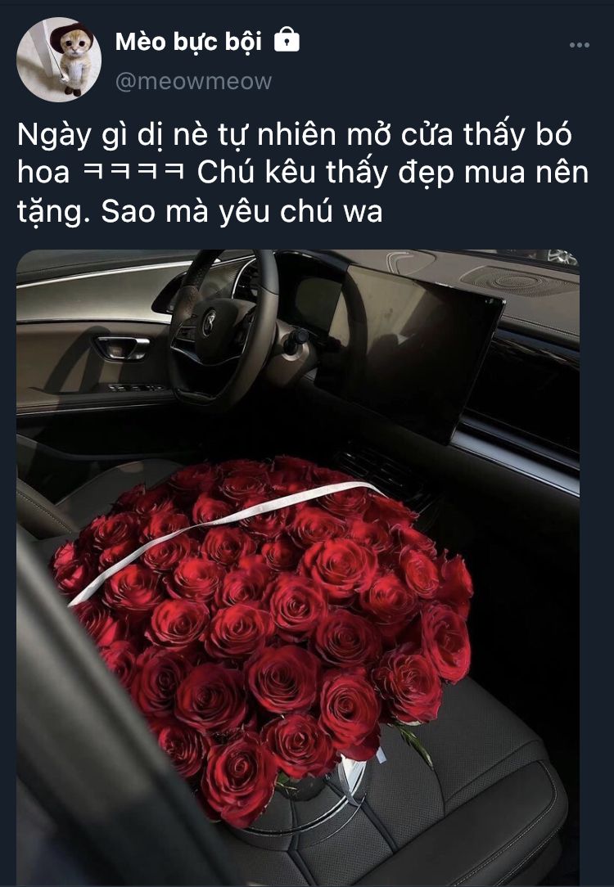Click the tweet text starting with Ngày gì
This screenshot has height=887, width=614.
point(303,173)
